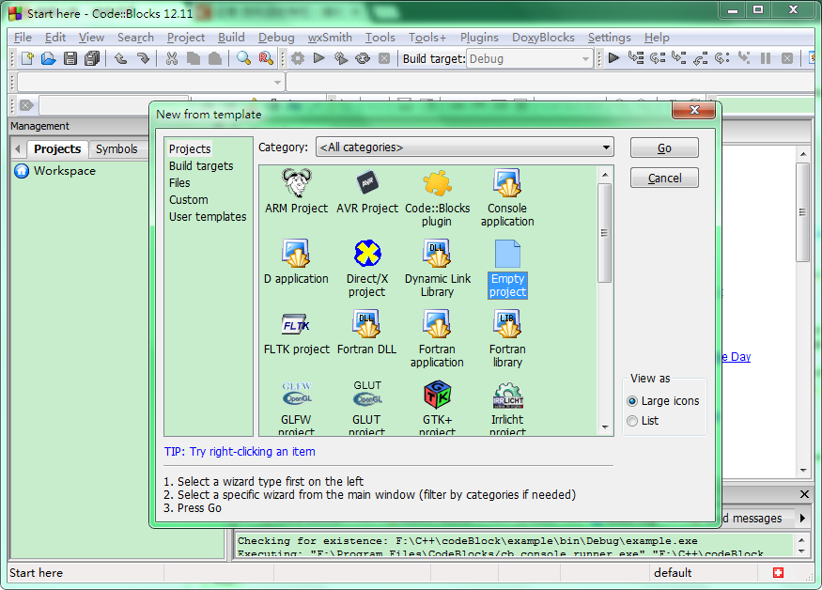Viewport: 822px width, 590px height.
Task: Click the template list scroll down arrow
Action: coord(605,427)
